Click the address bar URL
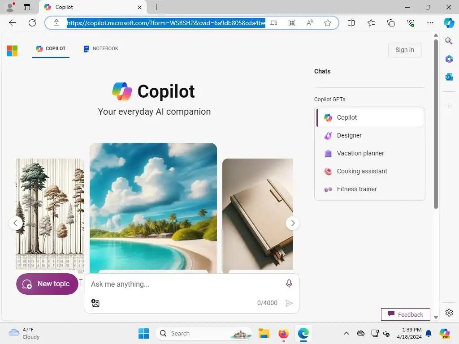Image resolution: width=459 pixels, height=344 pixels. 166,23
